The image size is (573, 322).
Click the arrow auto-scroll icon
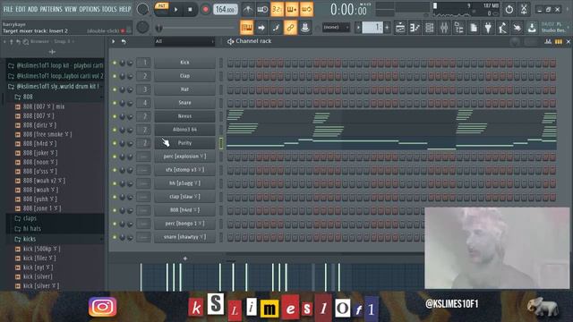[x=261, y=28]
